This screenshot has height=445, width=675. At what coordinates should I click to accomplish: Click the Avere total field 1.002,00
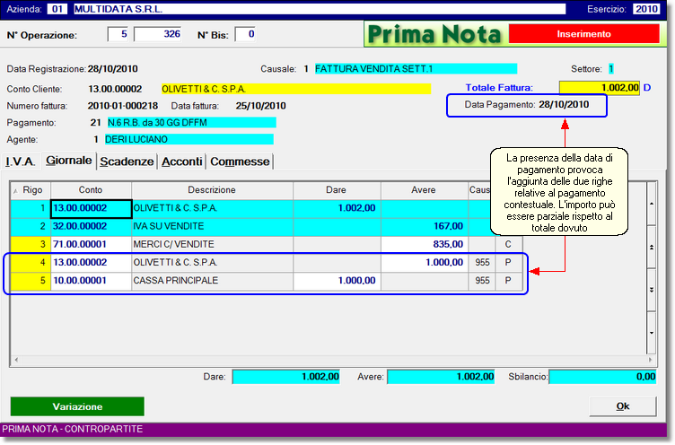point(442,377)
